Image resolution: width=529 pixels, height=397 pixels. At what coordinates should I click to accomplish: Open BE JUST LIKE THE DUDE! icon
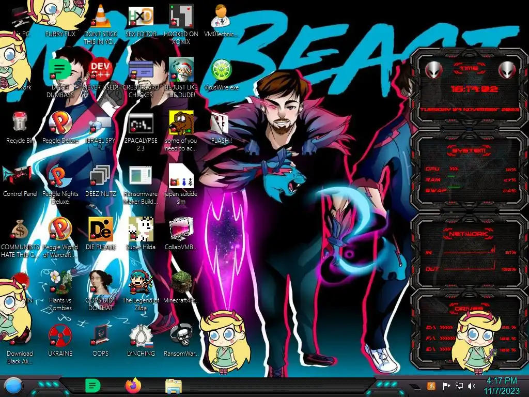[x=181, y=70]
